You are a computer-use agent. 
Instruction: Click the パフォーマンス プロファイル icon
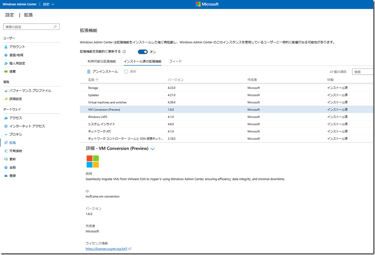6,91
